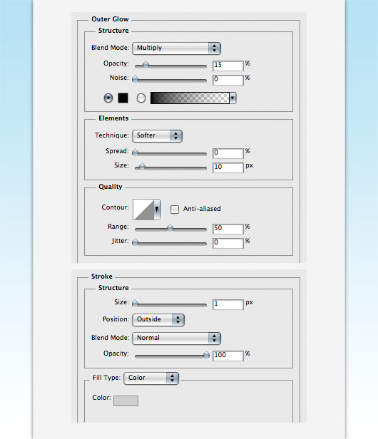Adjust the Stroke Size slider

135,304
